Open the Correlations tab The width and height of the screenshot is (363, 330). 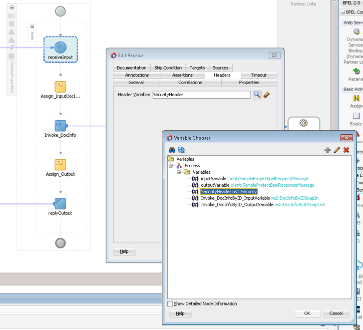click(190, 83)
